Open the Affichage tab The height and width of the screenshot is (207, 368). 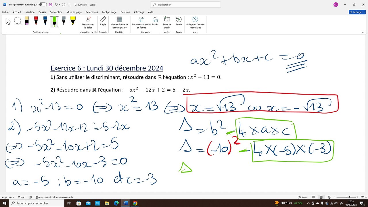coord(139,12)
